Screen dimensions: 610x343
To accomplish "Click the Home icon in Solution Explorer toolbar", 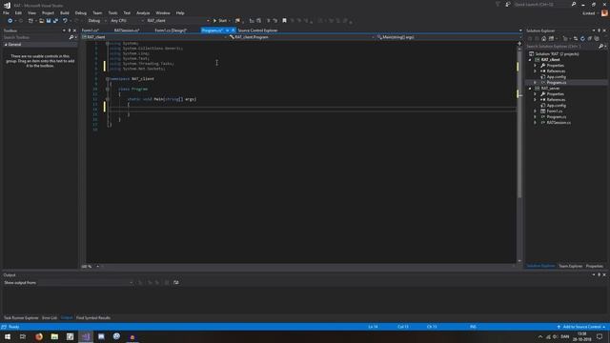I will tap(544, 38).
